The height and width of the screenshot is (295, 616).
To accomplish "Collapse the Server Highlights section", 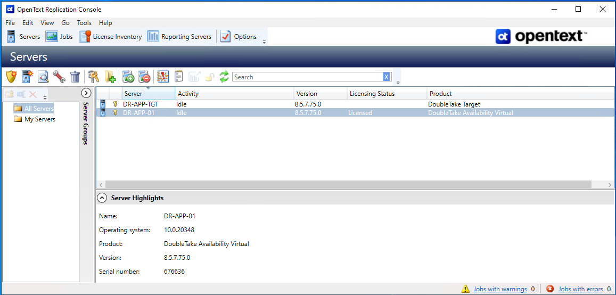I will 102,198.
